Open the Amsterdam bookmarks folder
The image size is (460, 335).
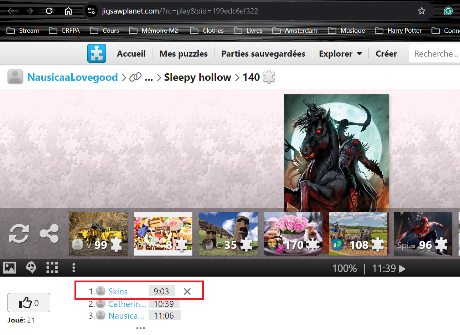pyautogui.click(x=295, y=31)
